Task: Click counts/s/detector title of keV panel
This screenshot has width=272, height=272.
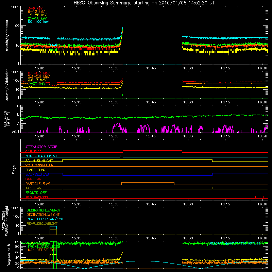Action: pos(7,35)
